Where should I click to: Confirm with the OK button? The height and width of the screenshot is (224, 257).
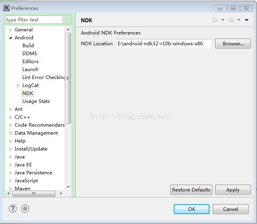point(191,209)
